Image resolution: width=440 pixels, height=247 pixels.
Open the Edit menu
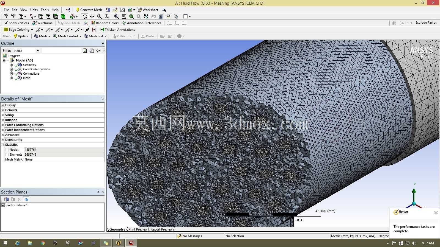15,10
